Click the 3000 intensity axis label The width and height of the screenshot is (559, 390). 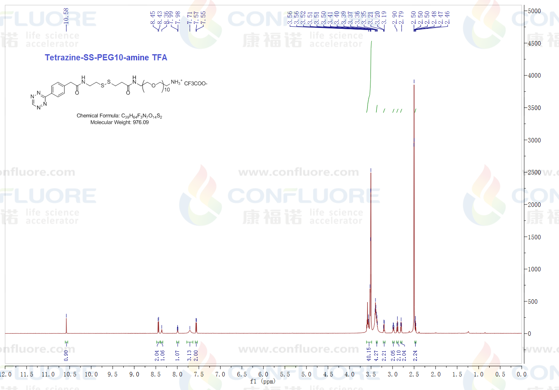[534, 140]
